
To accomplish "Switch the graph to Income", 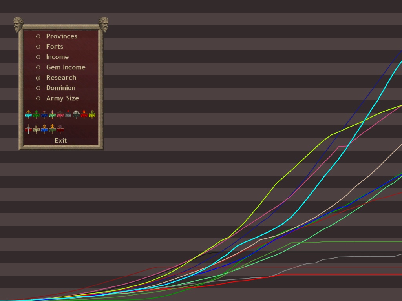I will (52, 57).
